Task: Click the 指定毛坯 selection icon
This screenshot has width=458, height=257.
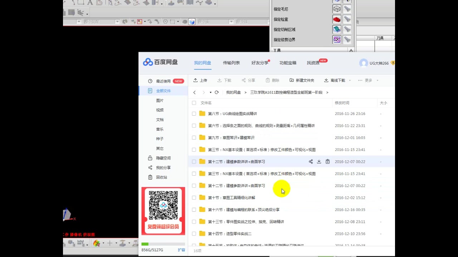Action: (x=336, y=9)
